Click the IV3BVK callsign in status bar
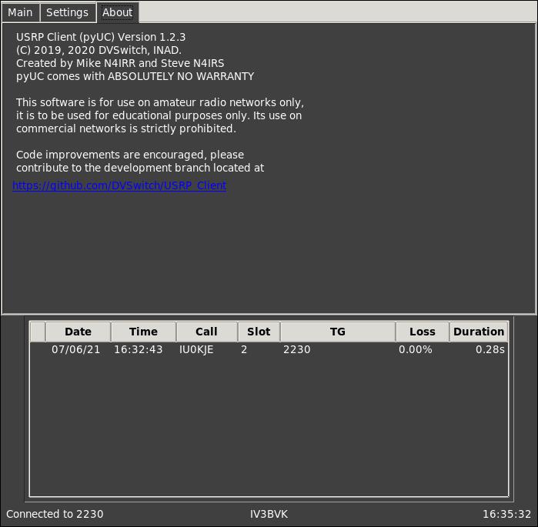Viewport: 538px width, 527px height. tap(269, 514)
